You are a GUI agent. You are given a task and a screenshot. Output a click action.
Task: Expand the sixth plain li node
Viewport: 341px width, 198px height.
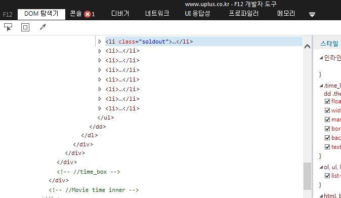click(100, 99)
